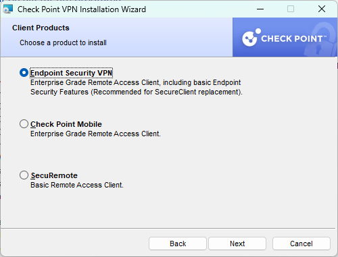
Task: Click the installer icon in title bar
Action: [x=8, y=9]
